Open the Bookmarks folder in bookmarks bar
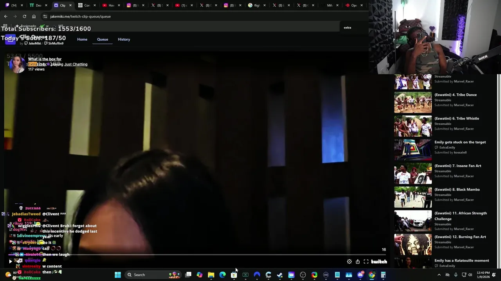The height and width of the screenshot is (281, 501). tap(25, 26)
